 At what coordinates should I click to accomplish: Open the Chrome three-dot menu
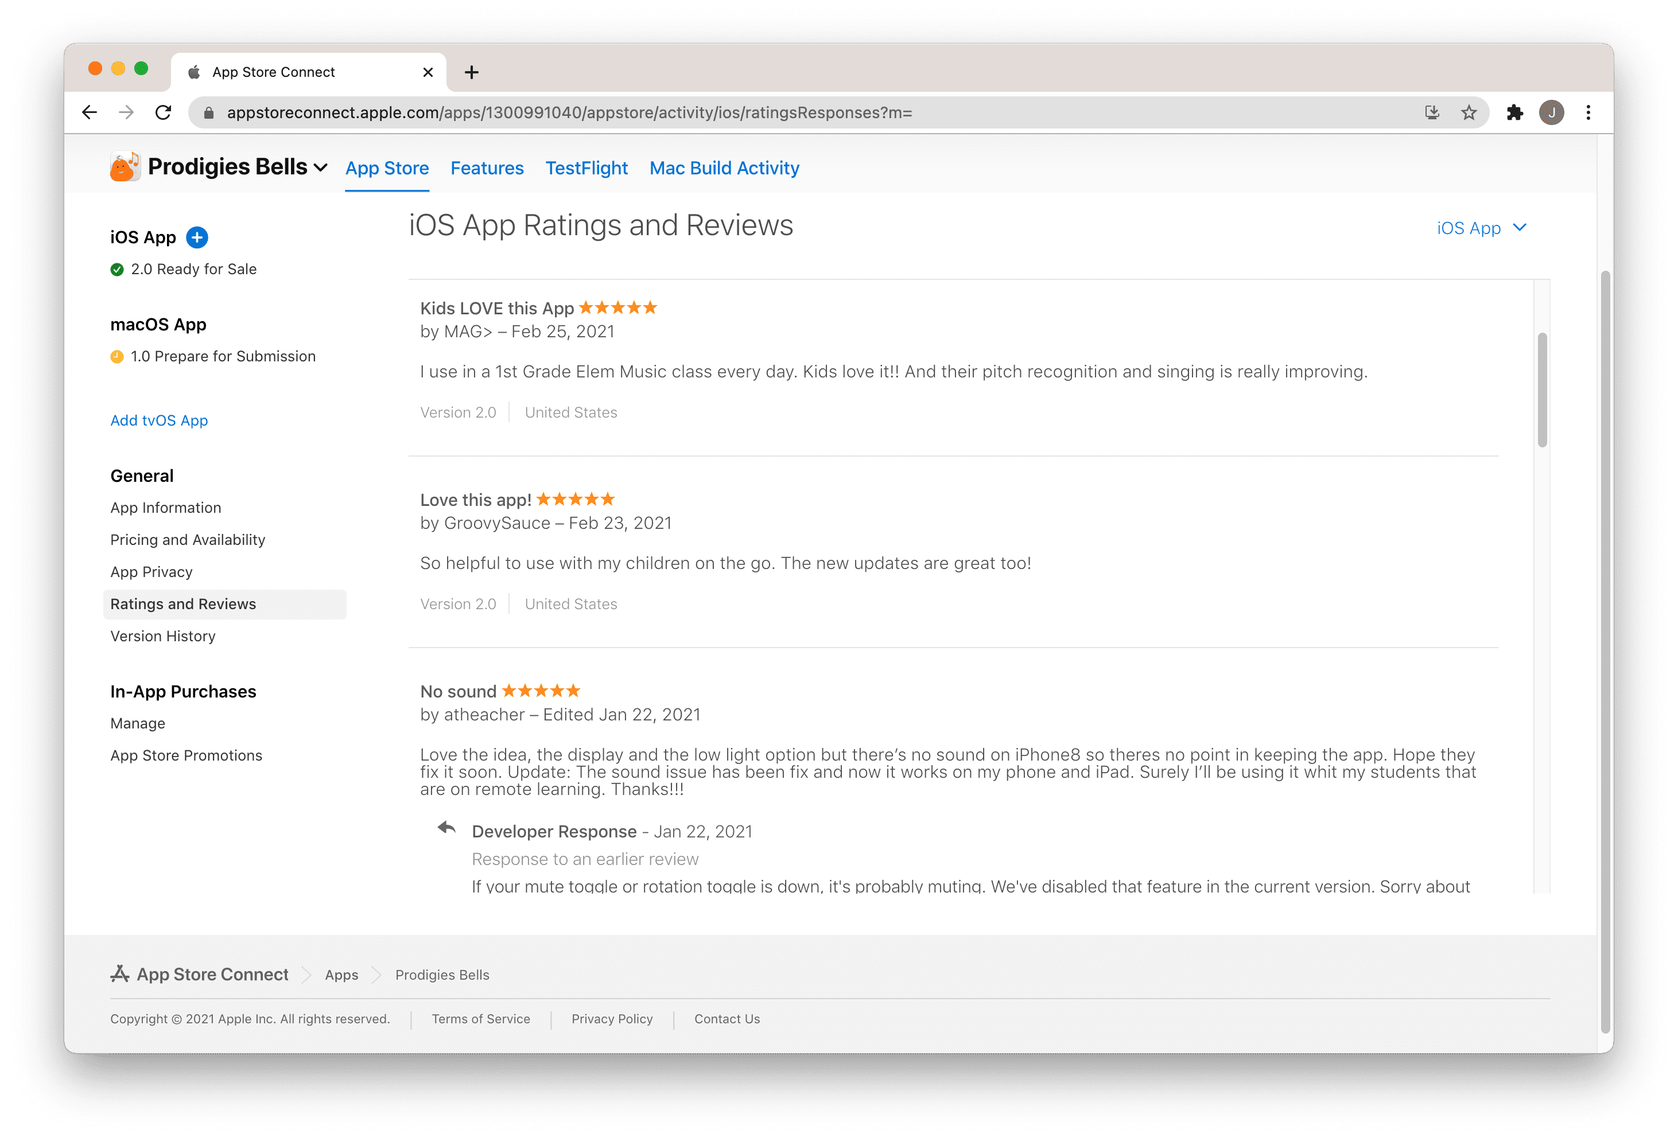click(1588, 112)
